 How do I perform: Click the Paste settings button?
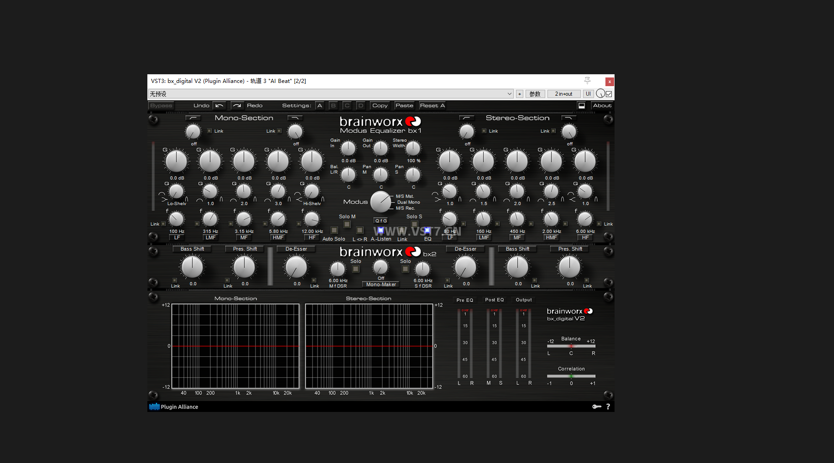coord(405,105)
